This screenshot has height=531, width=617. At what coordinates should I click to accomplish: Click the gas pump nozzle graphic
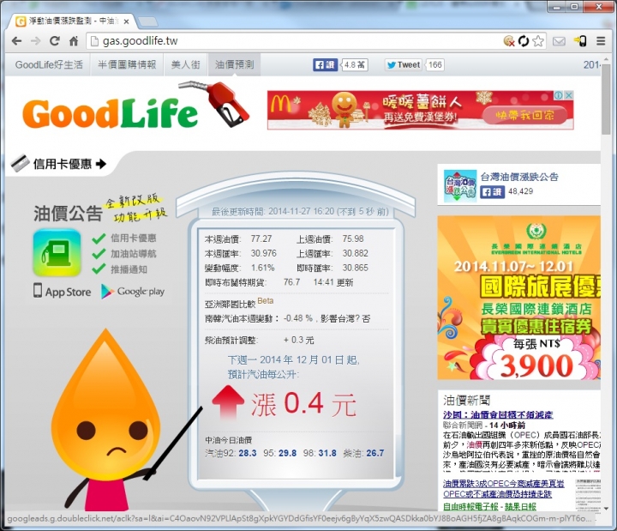(216, 104)
